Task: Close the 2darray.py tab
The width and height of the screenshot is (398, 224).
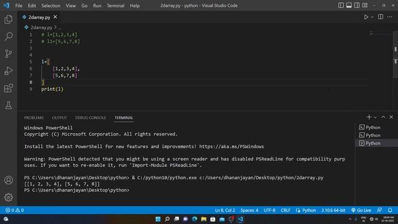Action: pos(55,17)
